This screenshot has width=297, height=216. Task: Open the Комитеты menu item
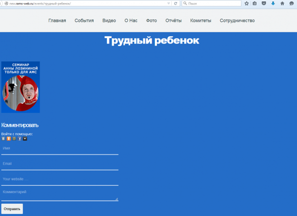point(200,20)
